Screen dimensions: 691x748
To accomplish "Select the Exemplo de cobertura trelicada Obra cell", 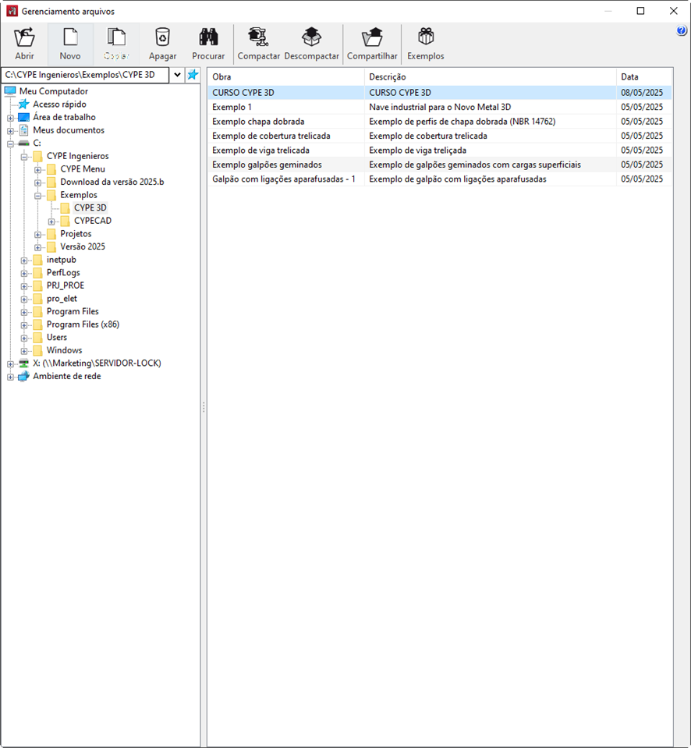I will (x=271, y=136).
